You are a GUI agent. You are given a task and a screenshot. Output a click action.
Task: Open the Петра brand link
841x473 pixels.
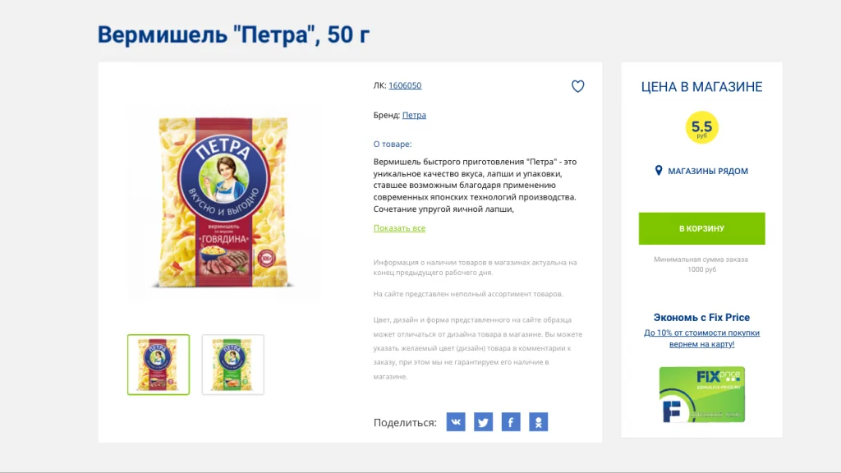click(x=414, y=115)
